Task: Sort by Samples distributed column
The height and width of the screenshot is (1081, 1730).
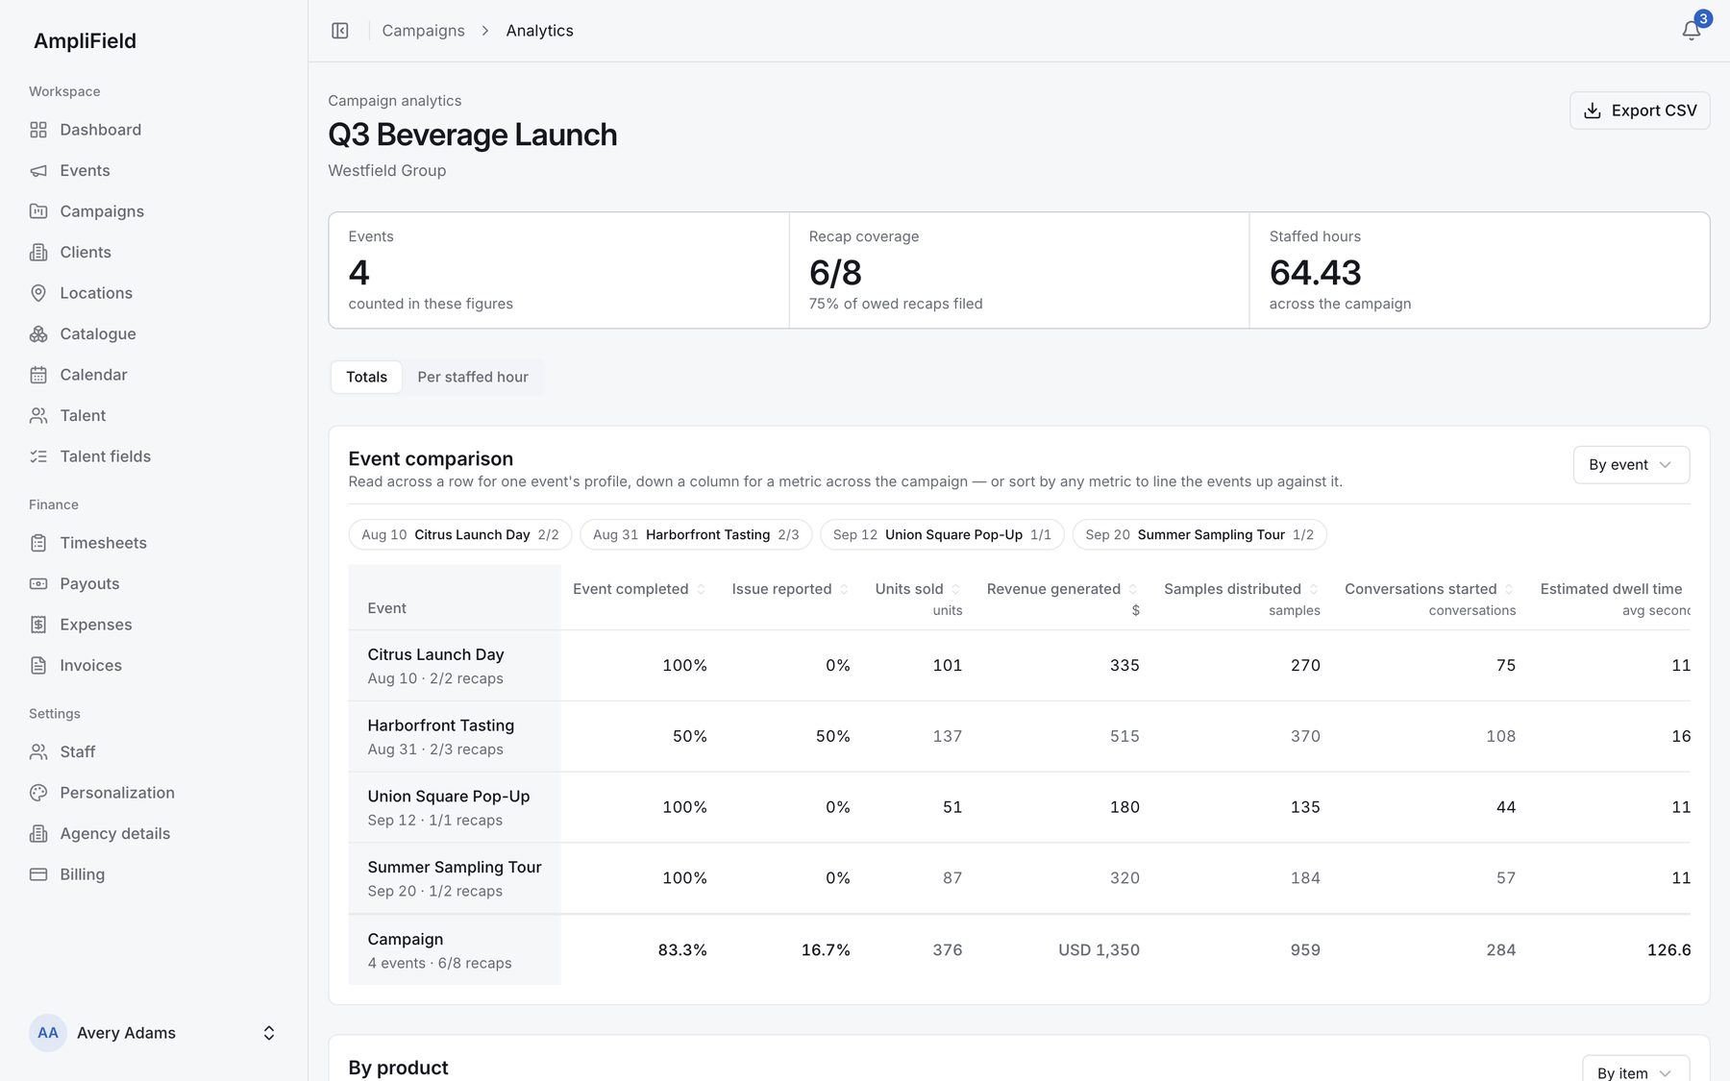Action: [1242, 589]
